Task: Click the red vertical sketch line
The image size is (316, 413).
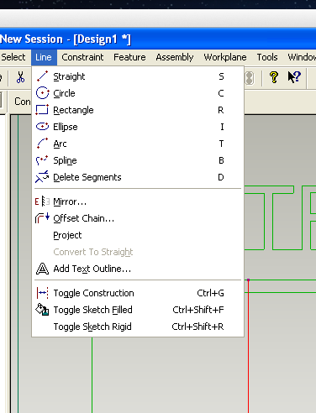Action: (248, 346)
